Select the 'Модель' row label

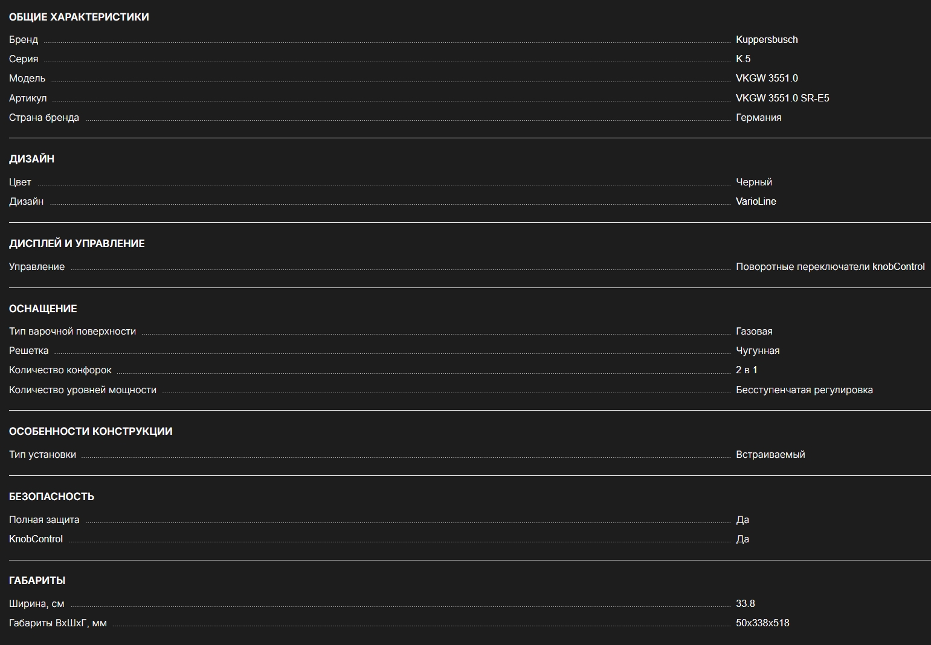pyautogui.click(x=27, y=79)
